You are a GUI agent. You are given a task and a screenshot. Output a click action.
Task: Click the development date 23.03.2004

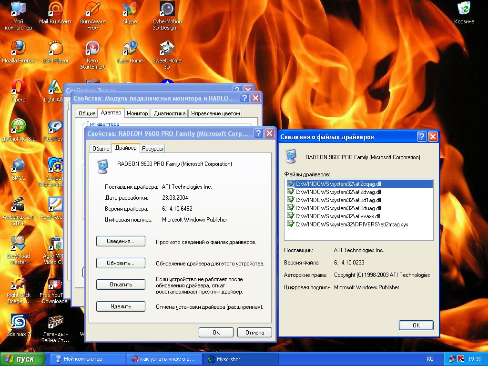click(x=175, y=198)
